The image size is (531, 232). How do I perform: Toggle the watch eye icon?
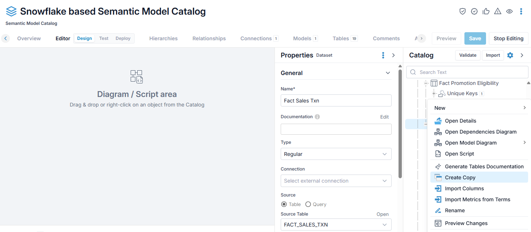509,11
